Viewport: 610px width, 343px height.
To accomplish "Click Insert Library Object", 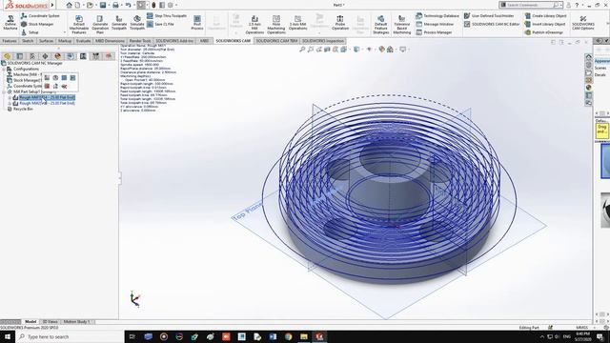I will (544, 24).
